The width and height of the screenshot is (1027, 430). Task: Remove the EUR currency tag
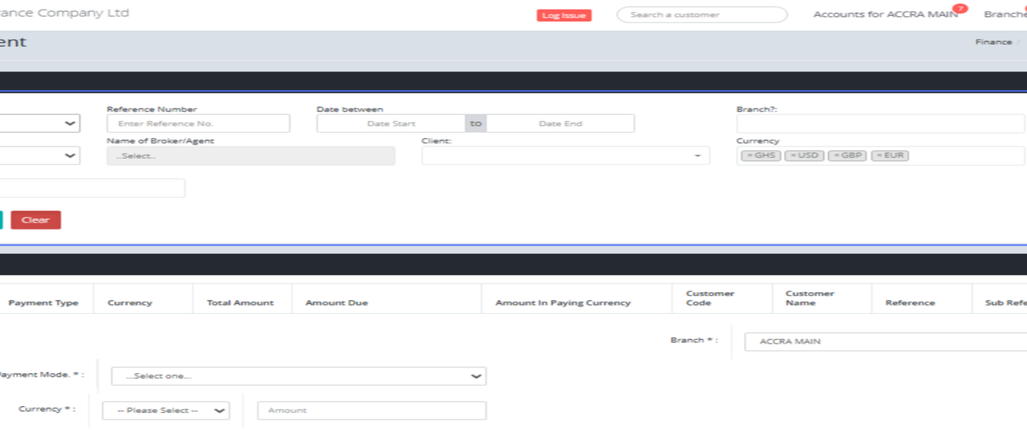click(879, 155)
